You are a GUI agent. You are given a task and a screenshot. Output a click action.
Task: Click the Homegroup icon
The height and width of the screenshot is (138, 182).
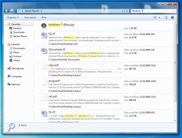9,68
